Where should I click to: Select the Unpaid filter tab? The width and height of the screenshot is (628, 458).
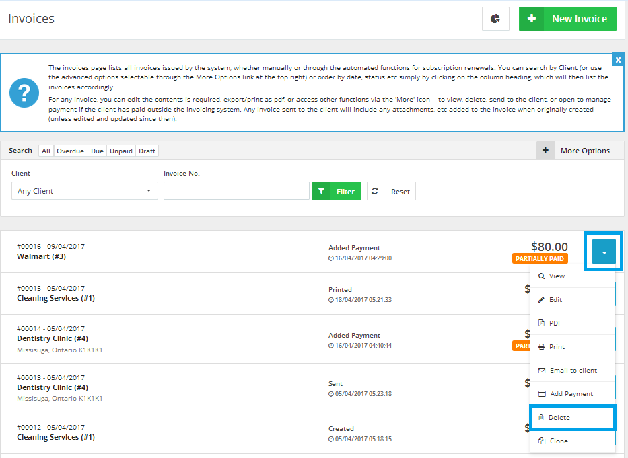(121, 151)
